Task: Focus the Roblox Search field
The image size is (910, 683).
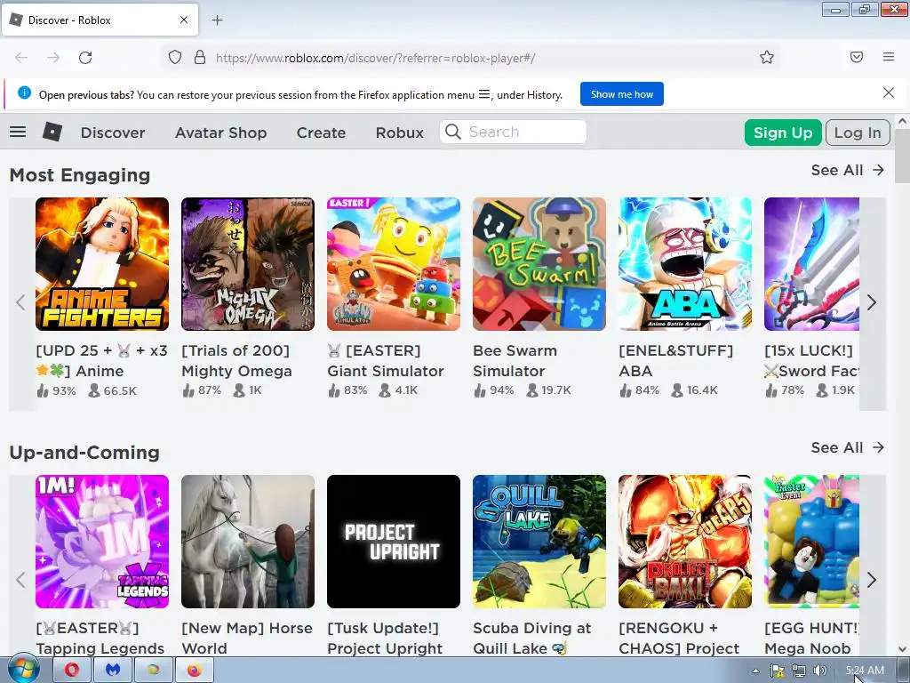Action: (x=513, y=132)
